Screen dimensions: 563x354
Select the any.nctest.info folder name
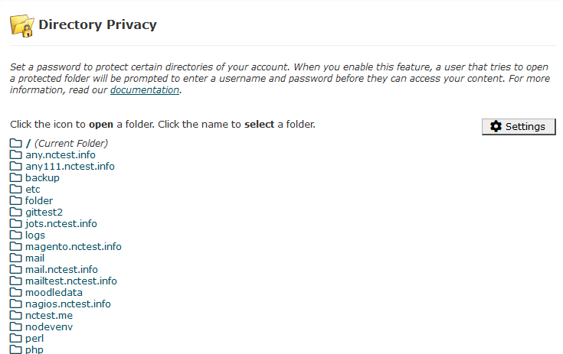61,154
